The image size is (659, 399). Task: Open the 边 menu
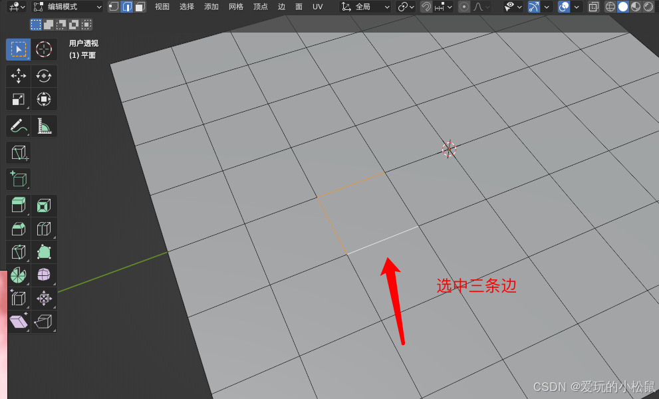(281, 7)
